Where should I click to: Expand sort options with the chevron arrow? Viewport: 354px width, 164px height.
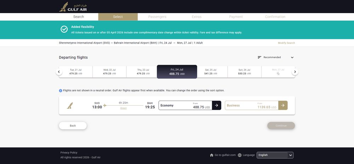pyautogui.click(x=292, y=57)
